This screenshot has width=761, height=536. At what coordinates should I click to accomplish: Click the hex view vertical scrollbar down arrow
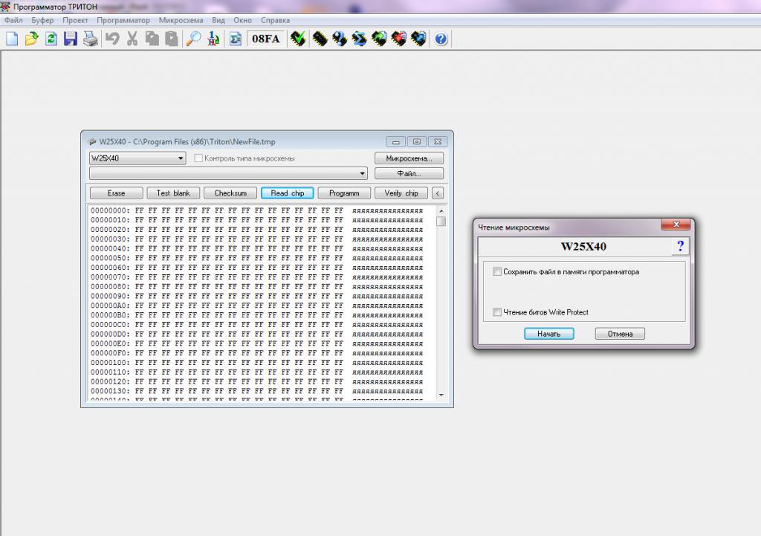click(441, 394)
